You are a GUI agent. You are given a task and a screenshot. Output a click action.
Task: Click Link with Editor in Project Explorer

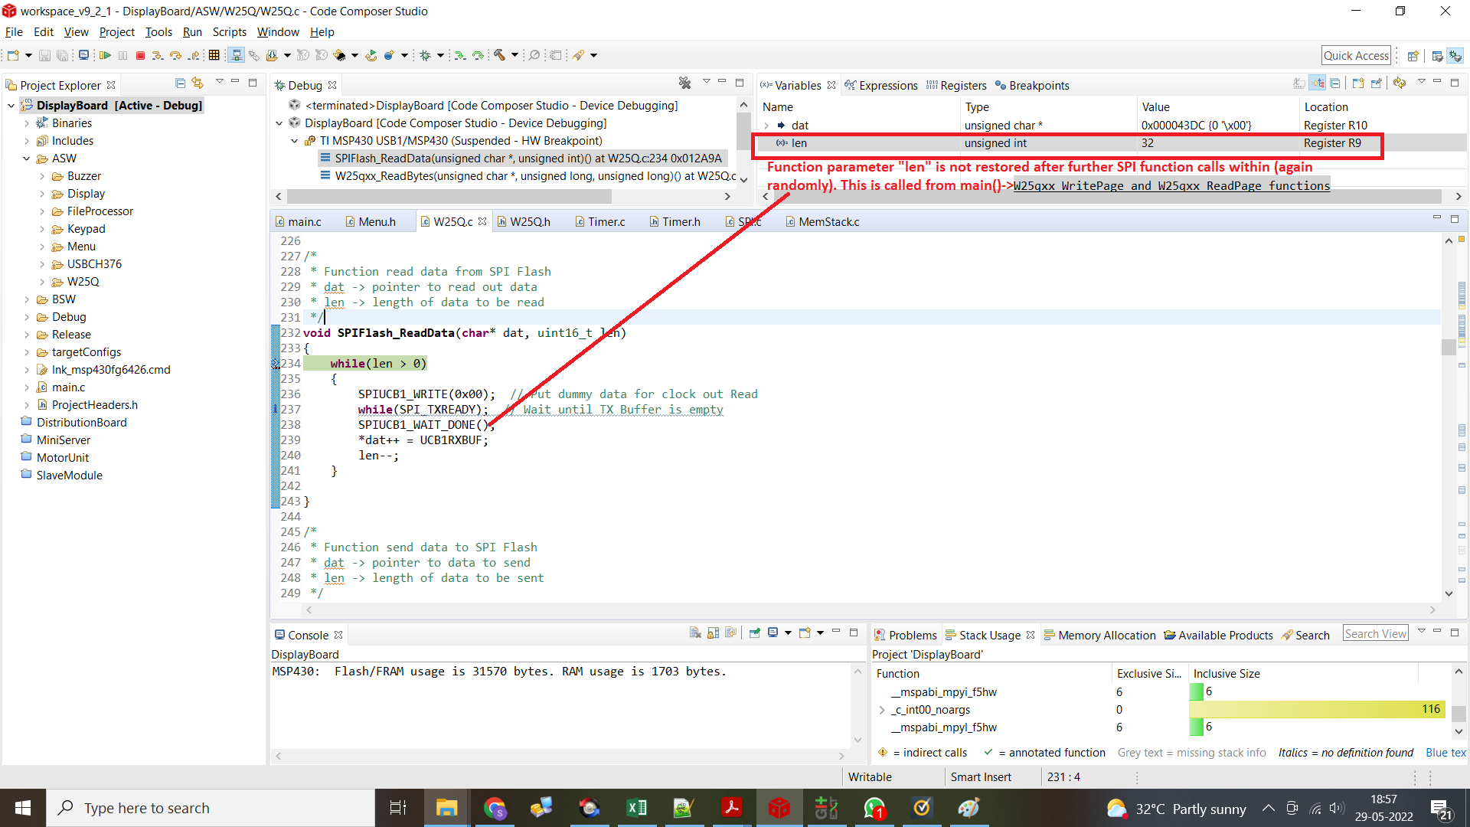click(x=198, y=83)
